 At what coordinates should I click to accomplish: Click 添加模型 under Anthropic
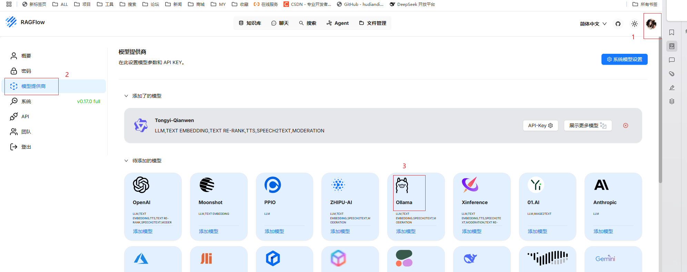(603, 231)
